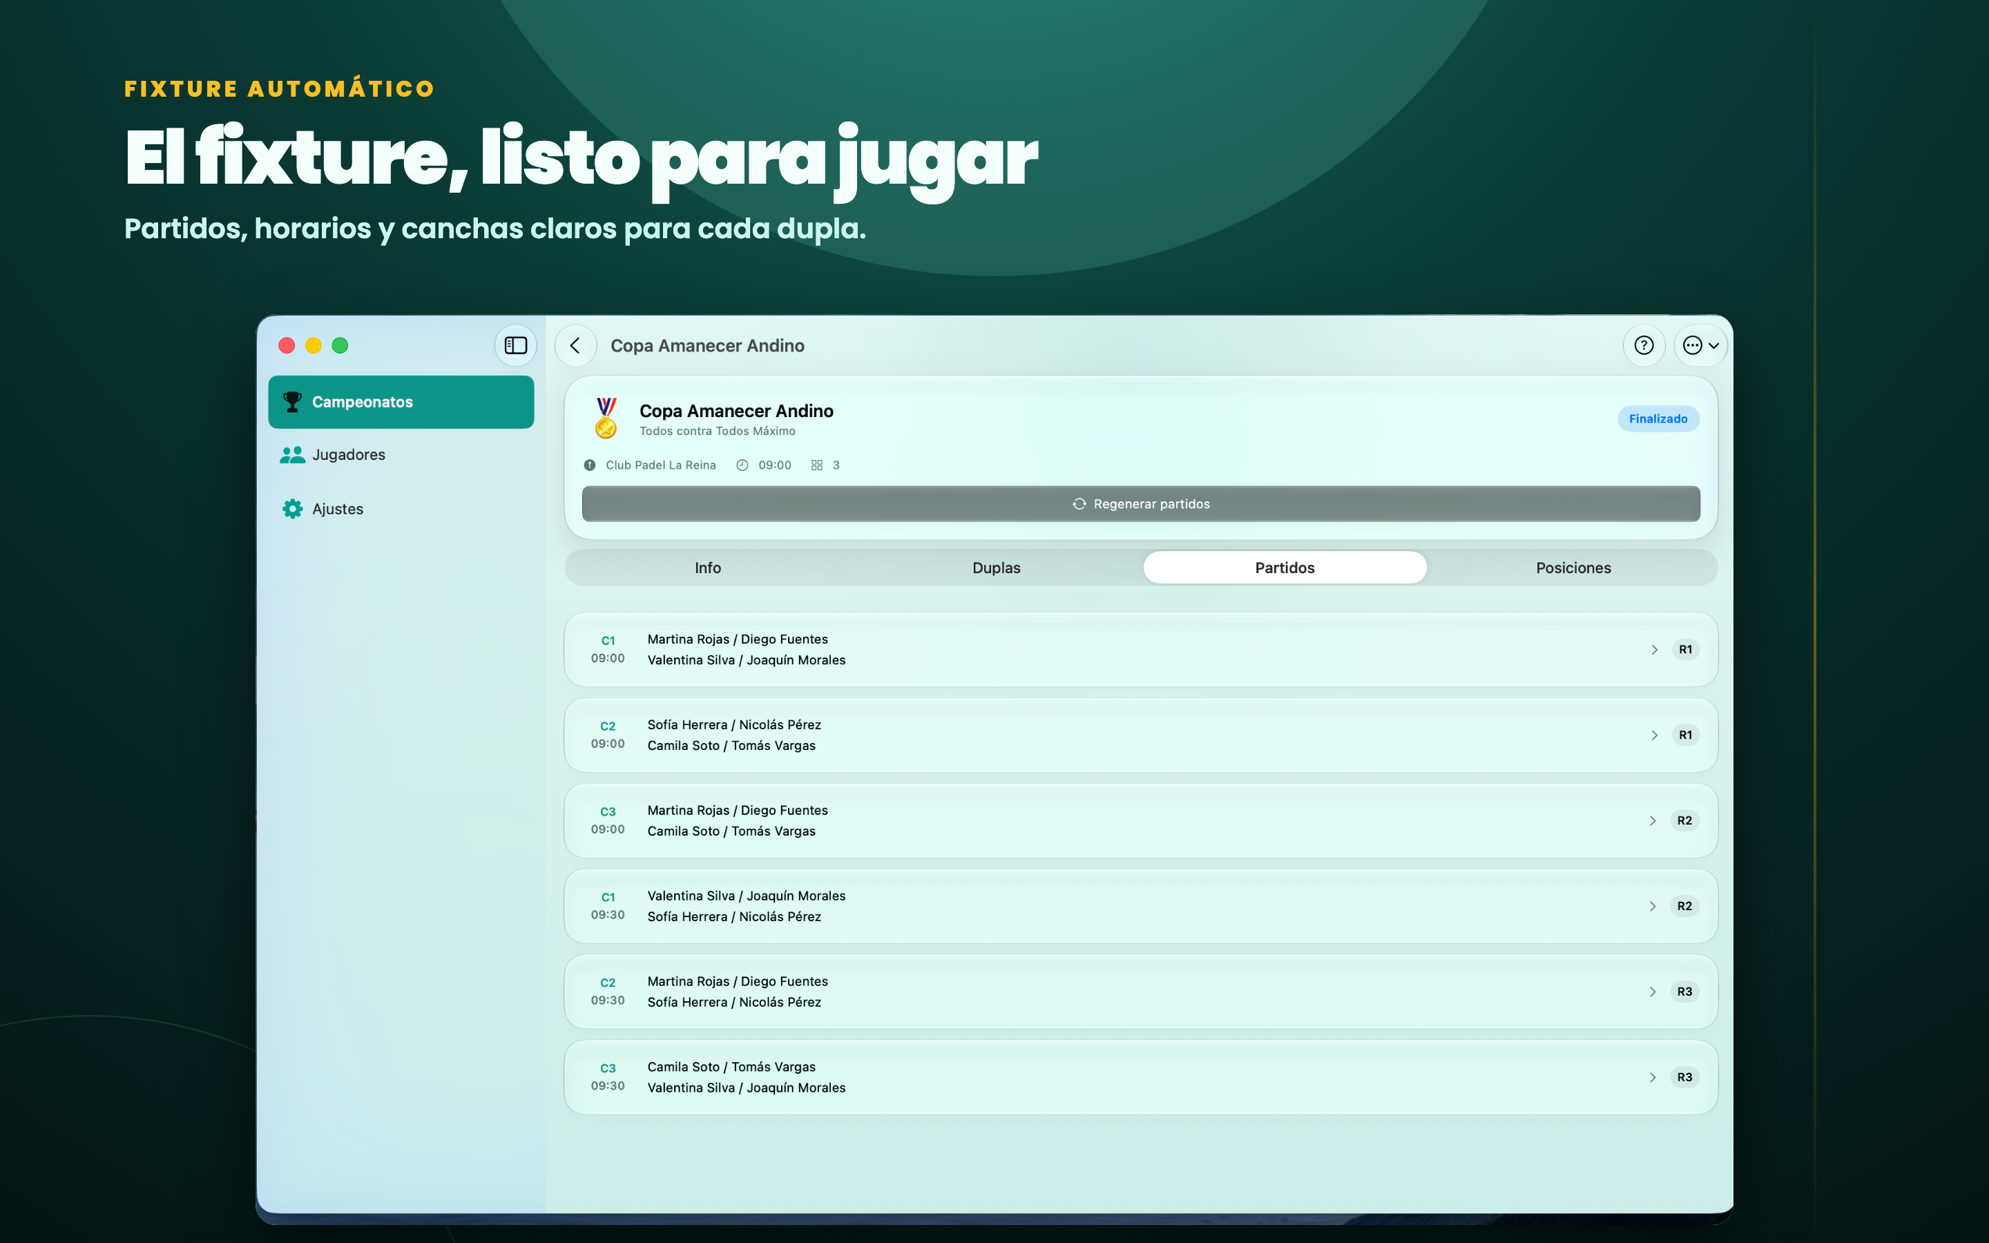Select Campeonatos in the sidebar
The height and width of the screenshot is (1243, 1989).
[401, 402]
